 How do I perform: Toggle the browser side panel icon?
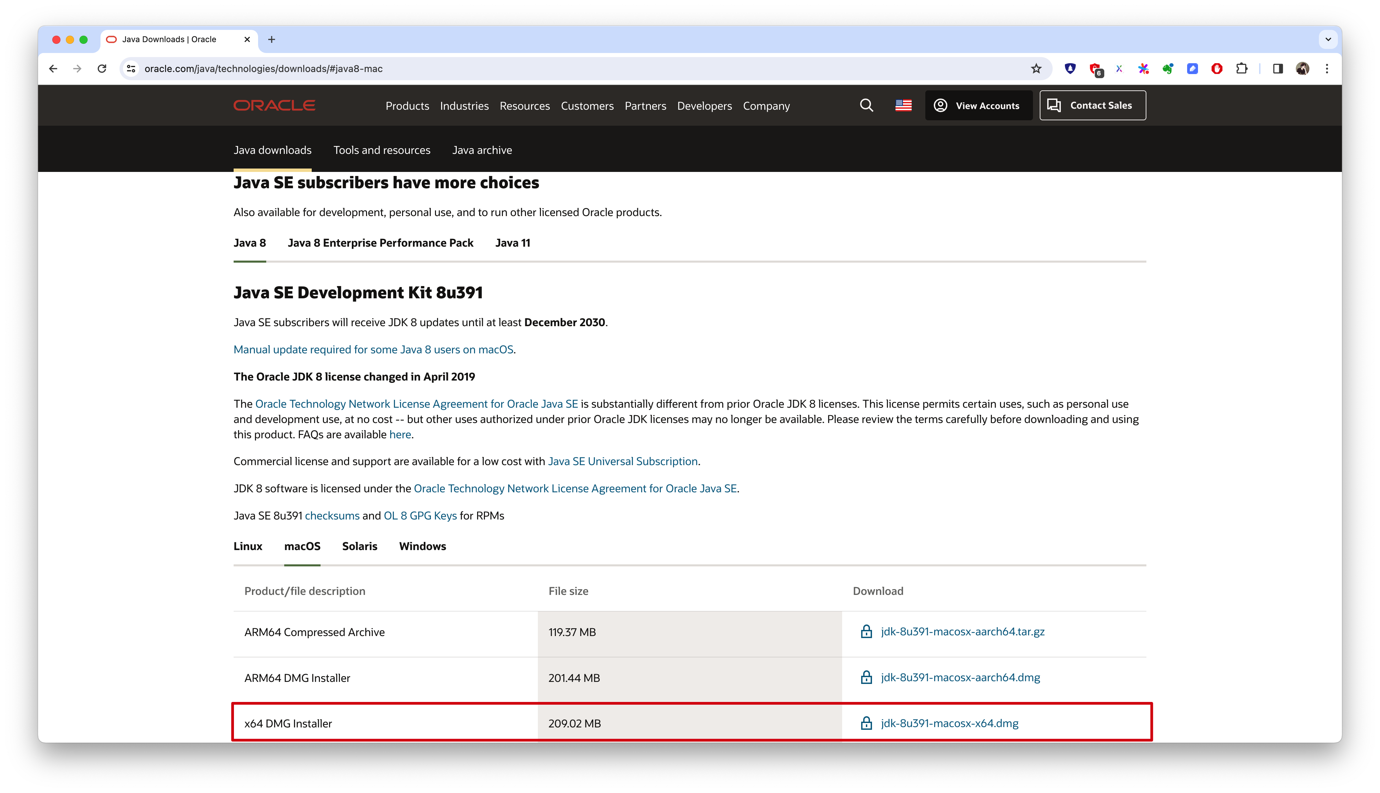(x=1278, y=69)
